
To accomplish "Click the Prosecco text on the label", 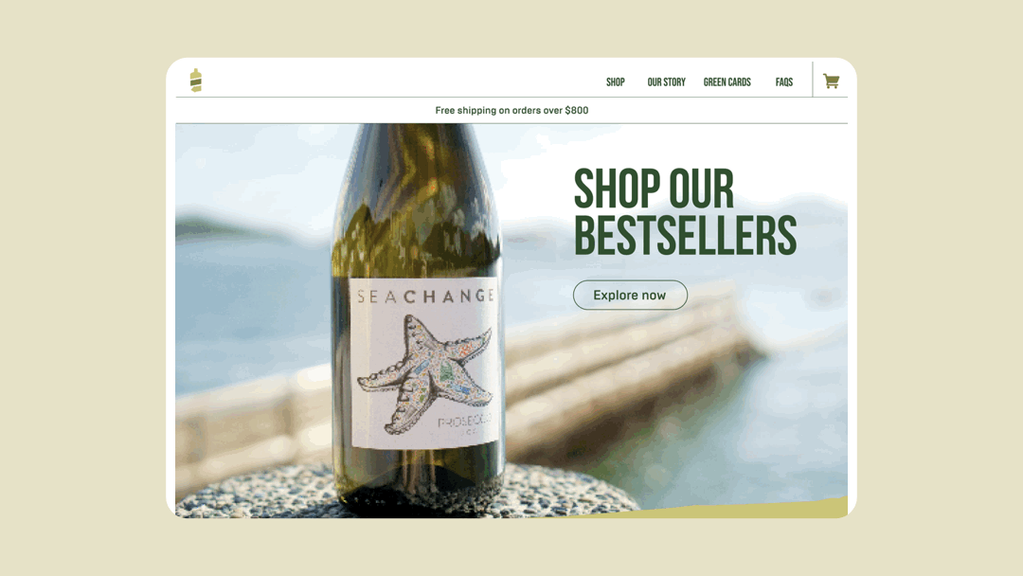I will [x=464, y=422].
